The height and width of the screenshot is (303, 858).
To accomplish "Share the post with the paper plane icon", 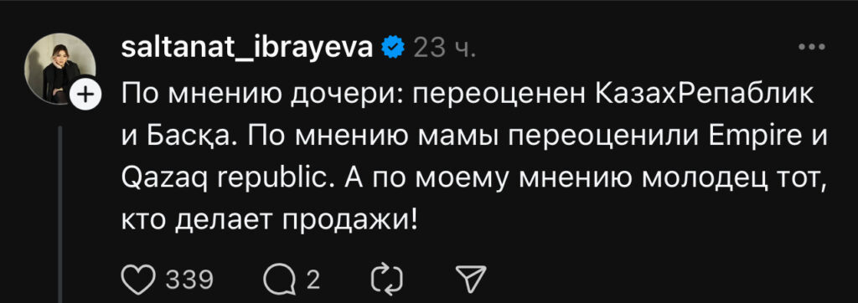I will (x=471, y=280).
